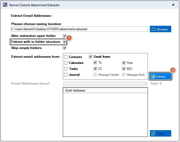Check the Calendars option
180x142 pixels.
point(66,63)
